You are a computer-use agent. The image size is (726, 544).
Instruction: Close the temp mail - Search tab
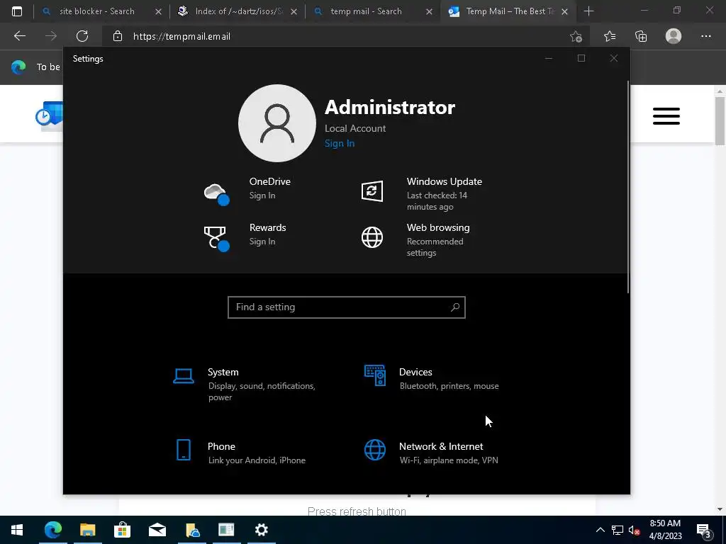click(x=429, y=11)
